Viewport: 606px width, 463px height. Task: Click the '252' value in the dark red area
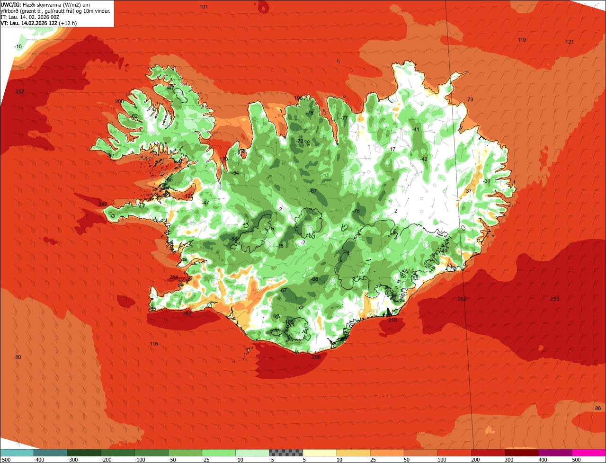[20, 91]
